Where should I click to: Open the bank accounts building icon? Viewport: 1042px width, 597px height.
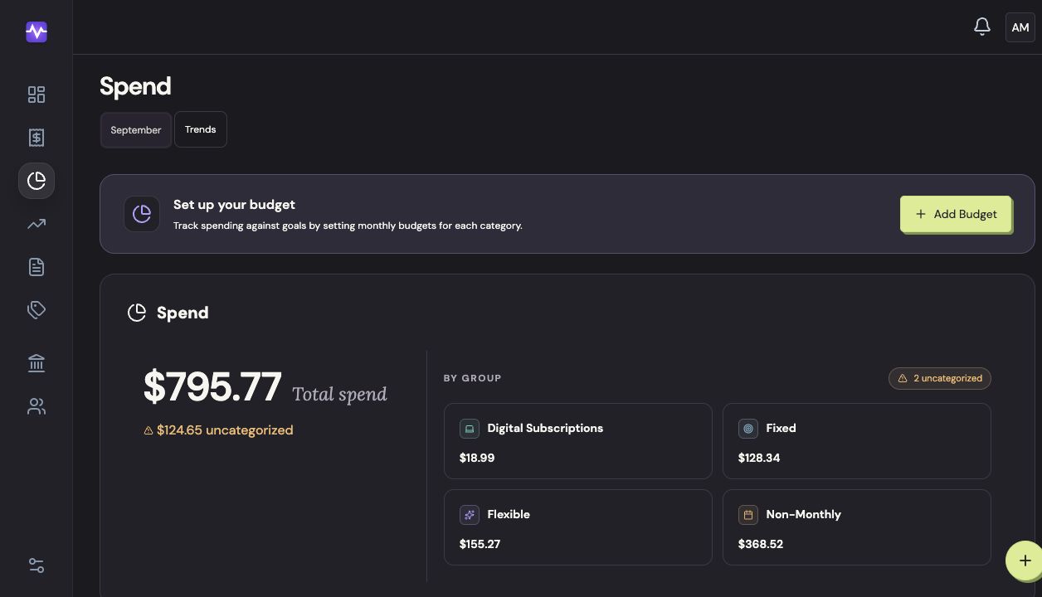coord(37,363)
